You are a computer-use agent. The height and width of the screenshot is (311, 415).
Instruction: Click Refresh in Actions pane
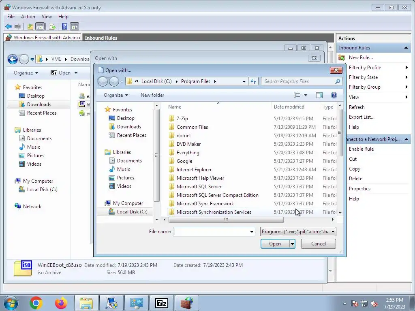tap(357, 107)
